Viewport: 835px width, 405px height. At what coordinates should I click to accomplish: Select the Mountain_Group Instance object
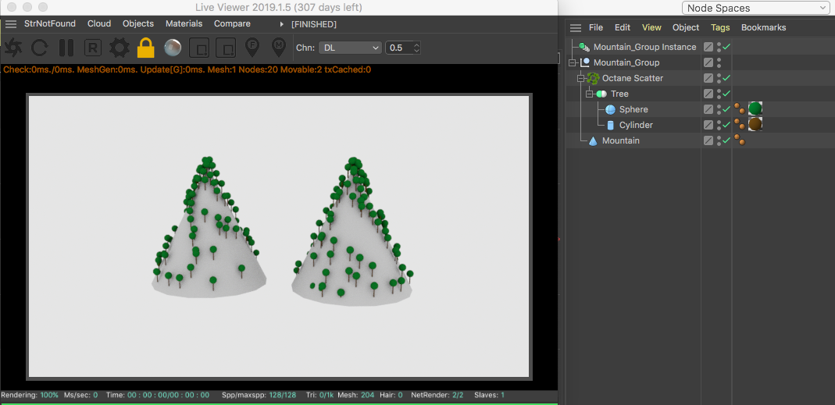pos(644,47)
